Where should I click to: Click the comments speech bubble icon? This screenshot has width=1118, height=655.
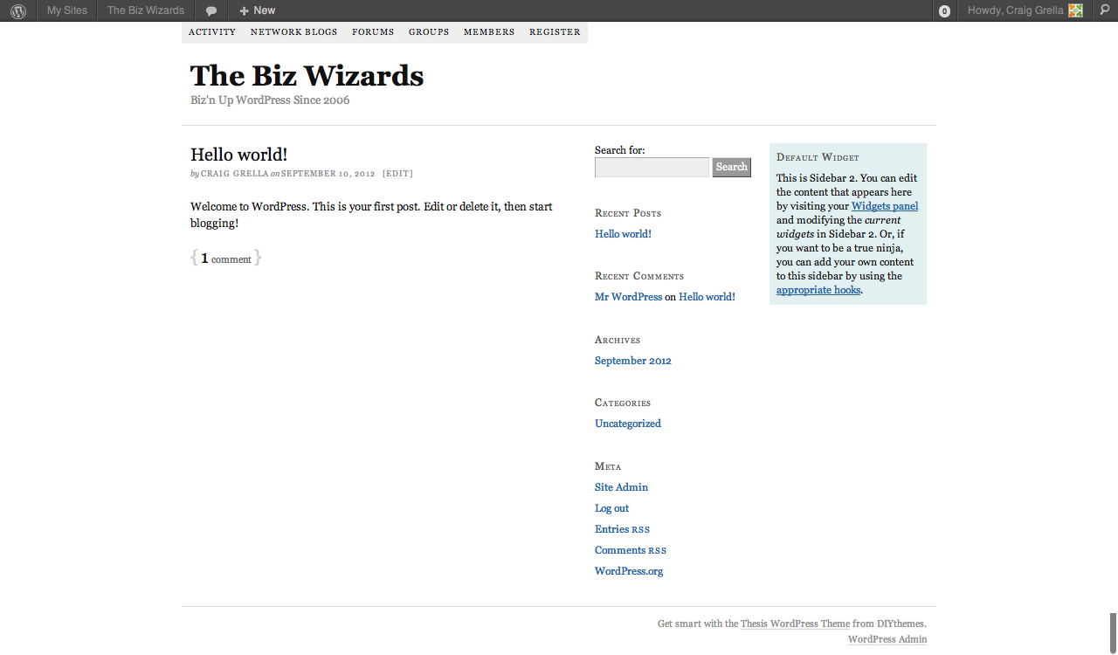[211, 11]
